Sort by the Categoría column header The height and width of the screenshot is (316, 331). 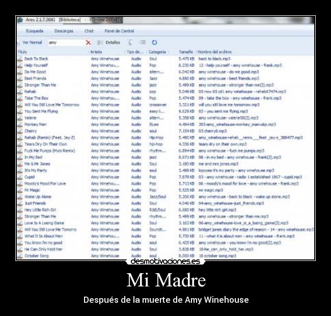[x=157, y=52]
